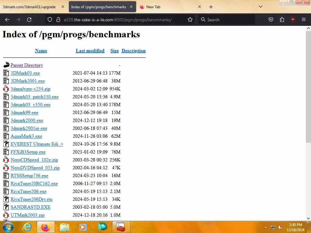Image resolution: width=311 pixels, height=233 pixels.
Task: Click the zip icon beside UTMark2003.zip
Action: [6, 215]
